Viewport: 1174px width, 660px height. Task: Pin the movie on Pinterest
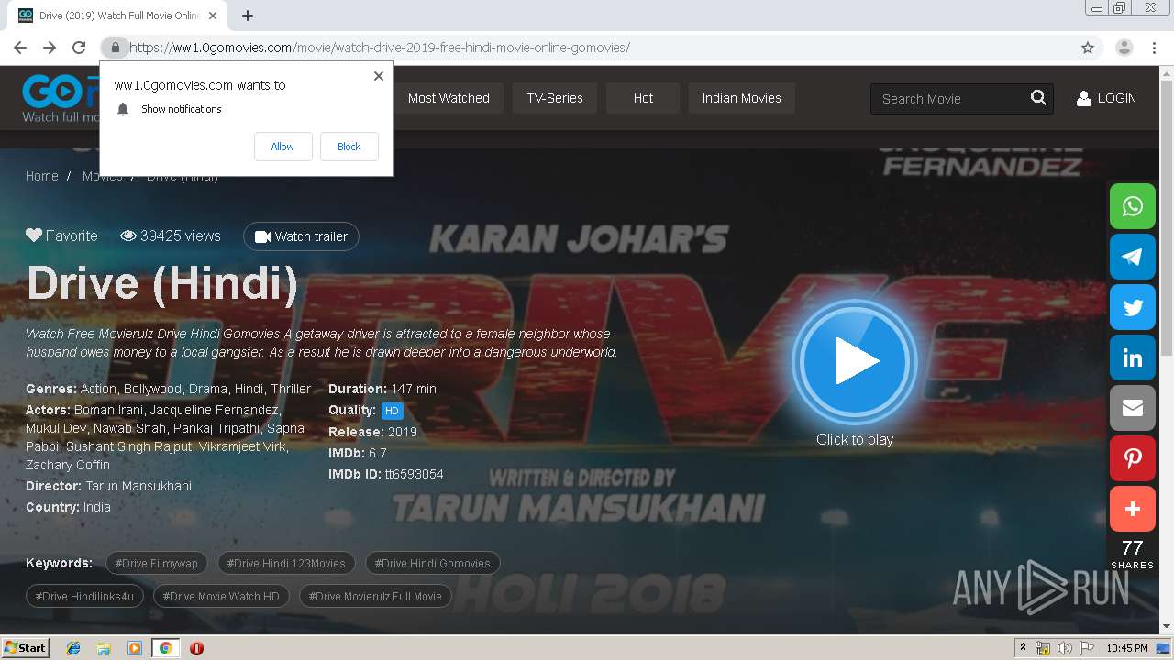[x=1133, y=458]
